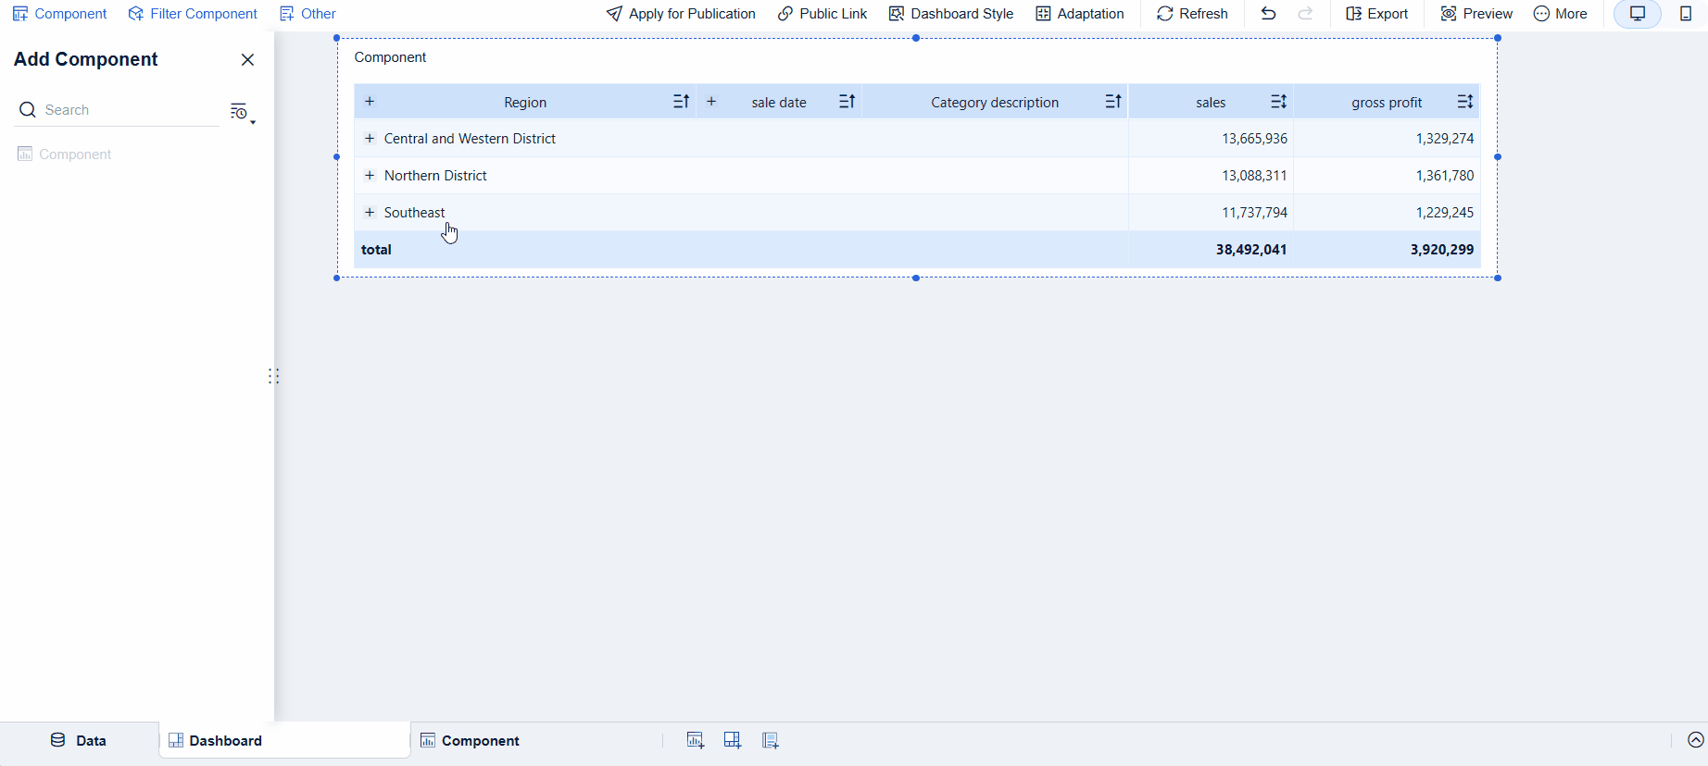Add a new dashboard from bottom bar
The width and height of the screenshot is (1708, 766).
point(733,740)
